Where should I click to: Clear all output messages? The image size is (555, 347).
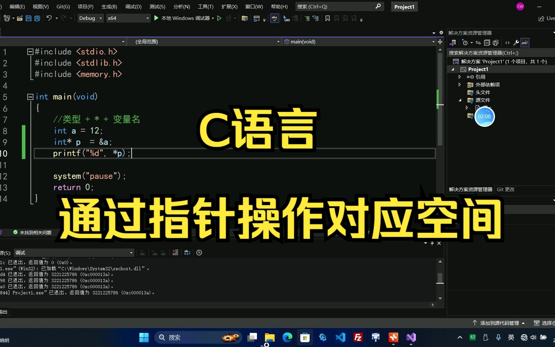tap(175, 253)
